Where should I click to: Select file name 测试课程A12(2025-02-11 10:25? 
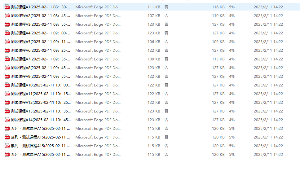pyautogui.click(x=41, y=102)
